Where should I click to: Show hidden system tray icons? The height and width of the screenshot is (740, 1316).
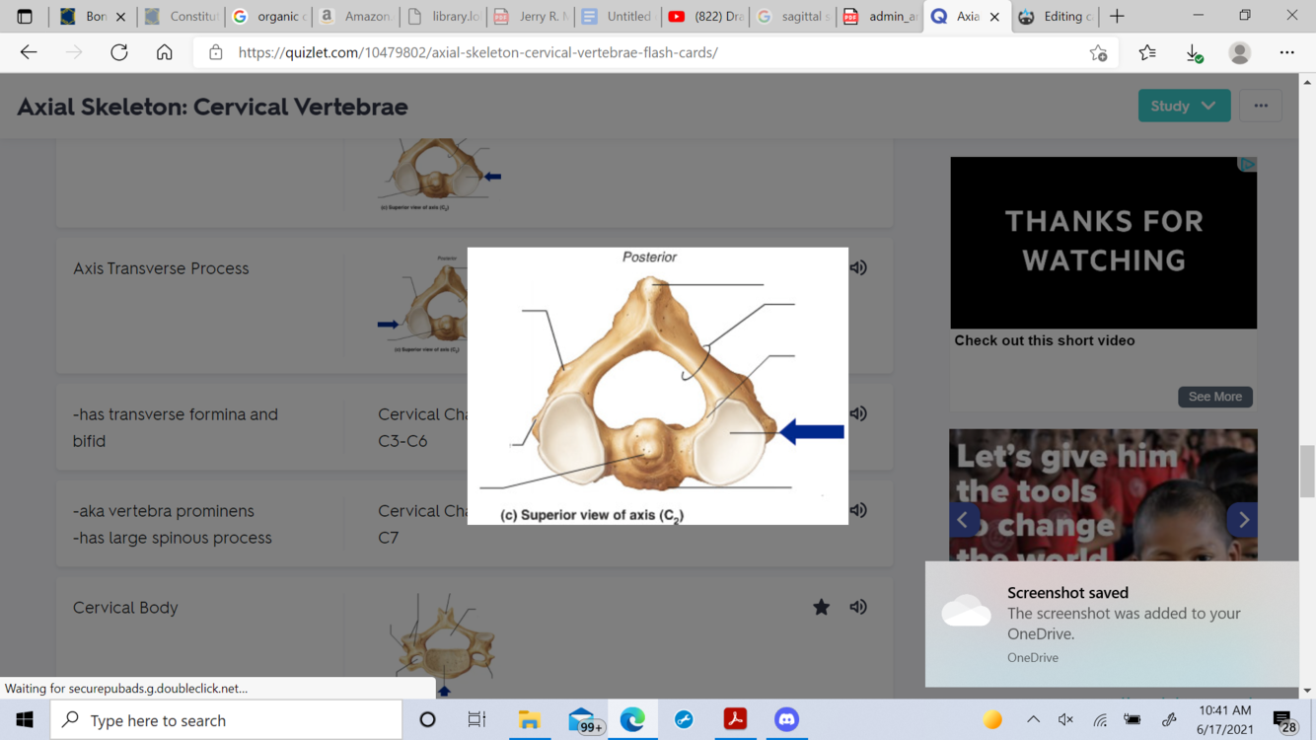coord(1033,720)
